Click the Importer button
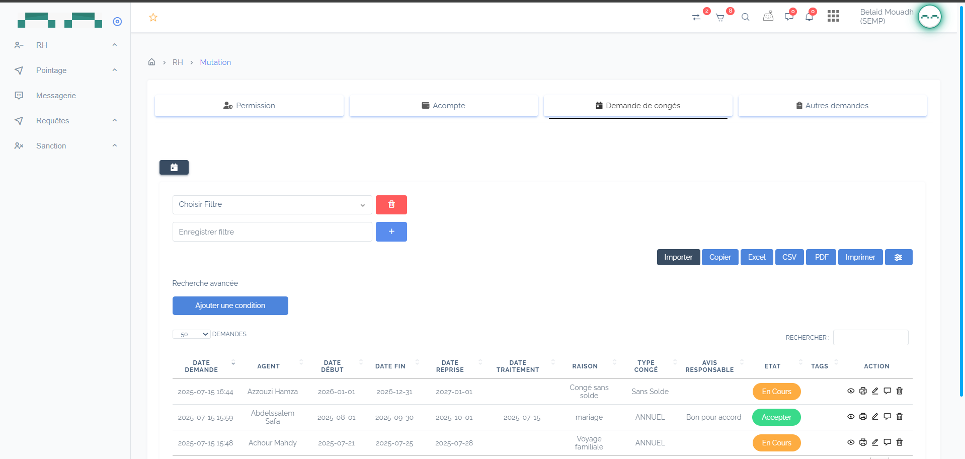This screenshot has width=965, height=459. click(x=678, y=257)
